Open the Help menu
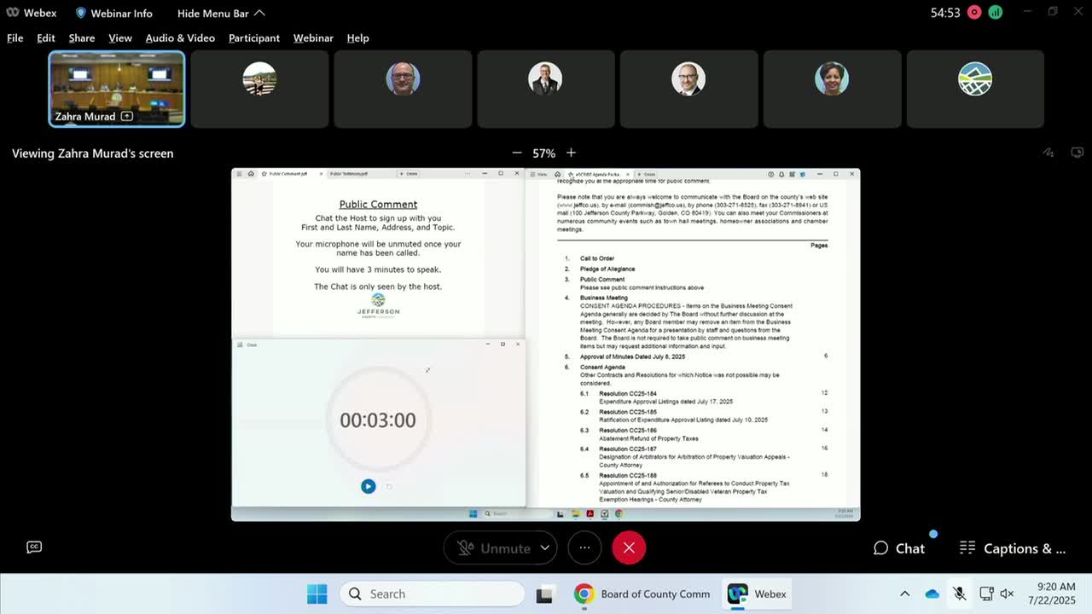 (x=357, y=38)
